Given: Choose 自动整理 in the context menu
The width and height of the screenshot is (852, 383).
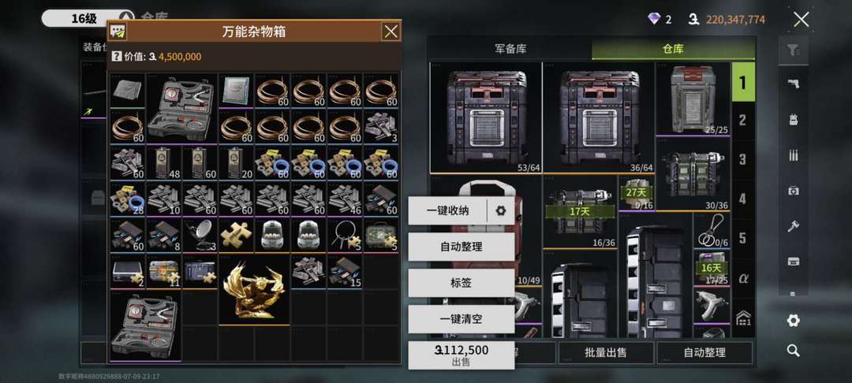Looking at the screenshot, I should click(x=461, y=247).
